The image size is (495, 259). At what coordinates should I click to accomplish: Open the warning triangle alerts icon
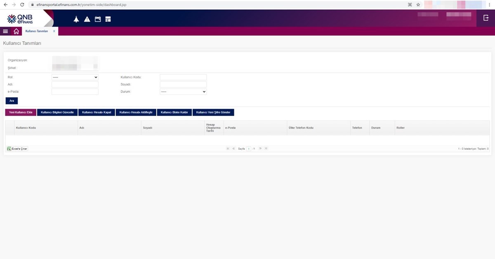click(x=87, y=19)
